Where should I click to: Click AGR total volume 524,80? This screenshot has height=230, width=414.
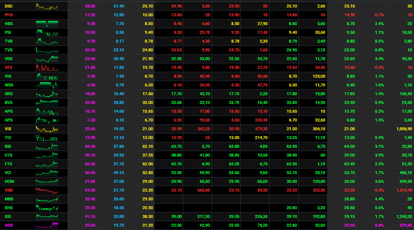[406, 225]
